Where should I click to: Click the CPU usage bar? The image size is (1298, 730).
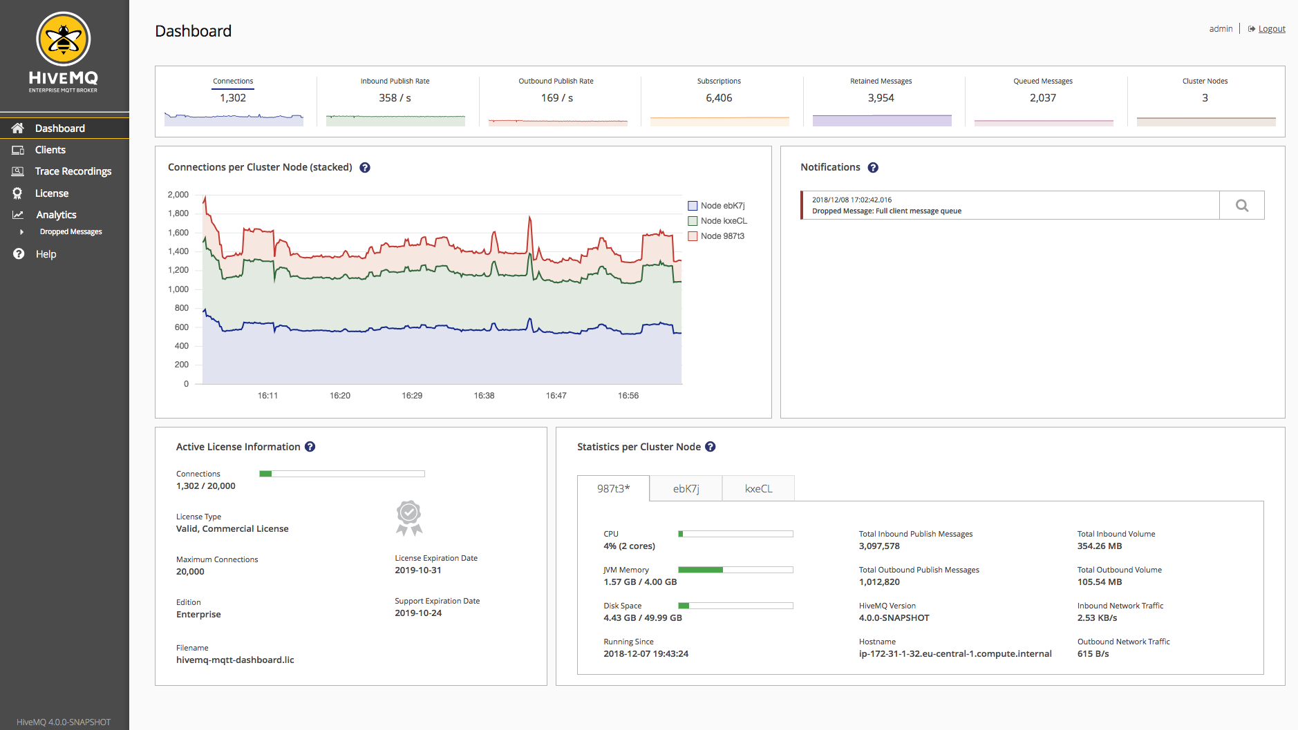coord(735,534)
